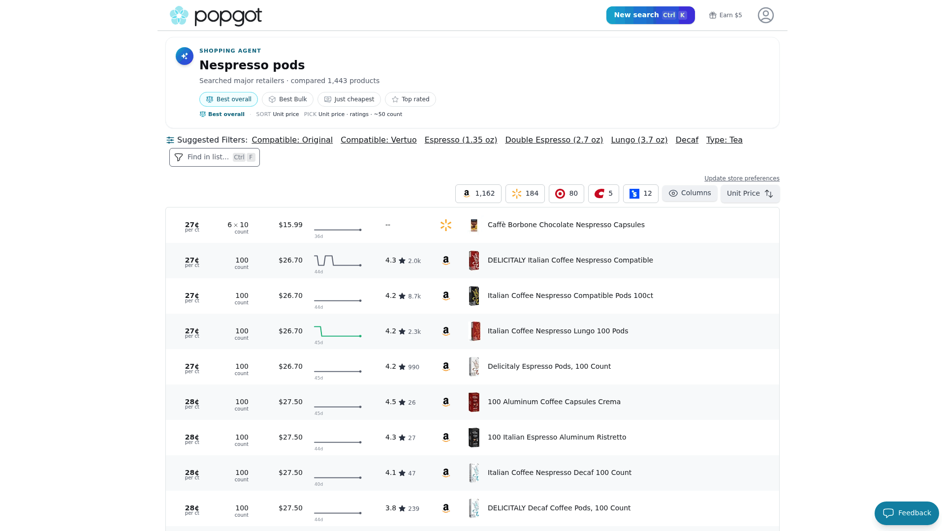Open Italian Coffee Nespresso Lungo 100 Pods
Viewport: 945px width, 531px height.
coord(558,331)
